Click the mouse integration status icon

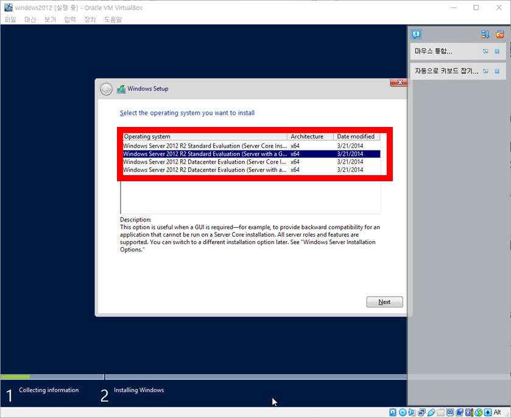point(478,412)
